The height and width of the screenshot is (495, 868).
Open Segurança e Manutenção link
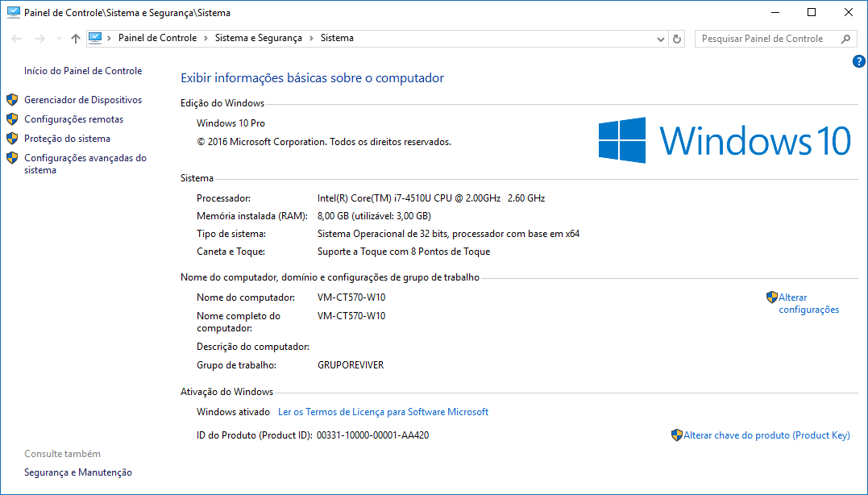(x=78, y=472)
